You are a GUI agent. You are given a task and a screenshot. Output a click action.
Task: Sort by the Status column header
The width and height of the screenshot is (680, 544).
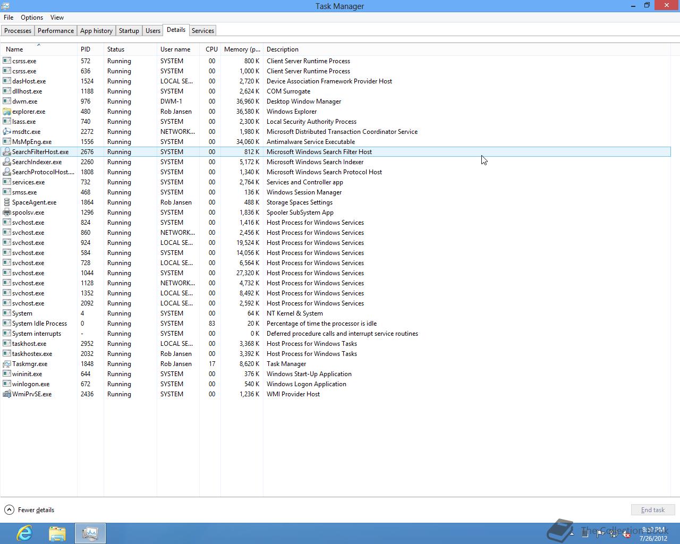click(130, 49)
